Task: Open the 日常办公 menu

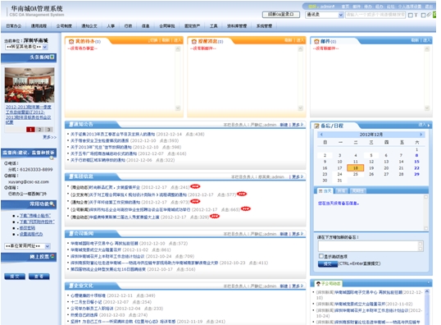Action: 14,26
